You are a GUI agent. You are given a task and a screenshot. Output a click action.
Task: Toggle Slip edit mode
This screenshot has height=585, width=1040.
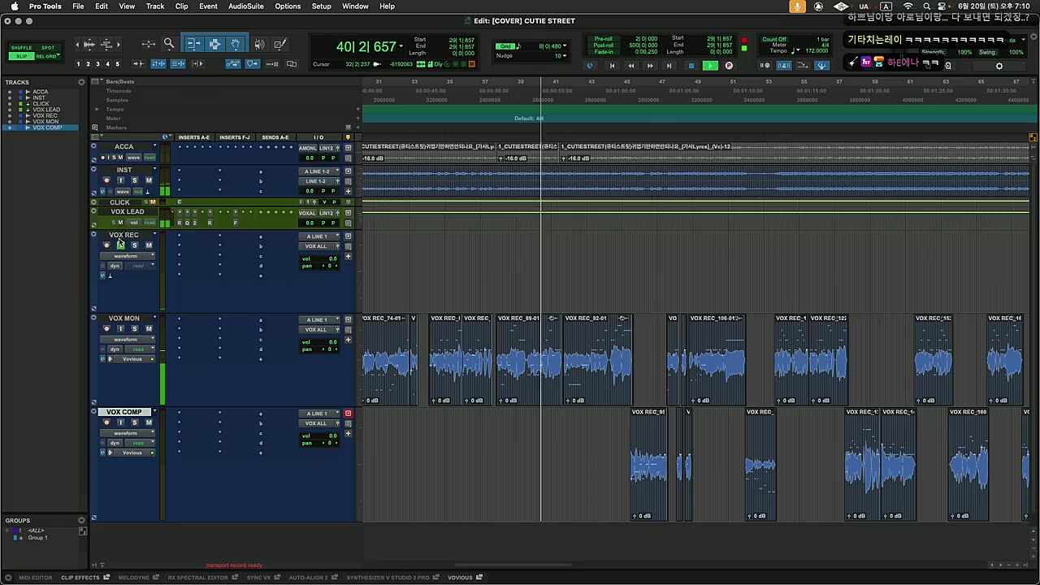tap(23, 56)
